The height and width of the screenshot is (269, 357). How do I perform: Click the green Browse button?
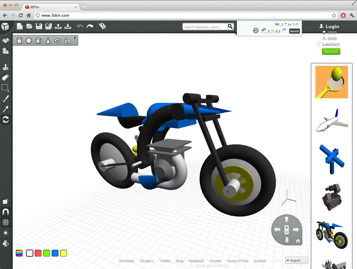coord(331,51)
